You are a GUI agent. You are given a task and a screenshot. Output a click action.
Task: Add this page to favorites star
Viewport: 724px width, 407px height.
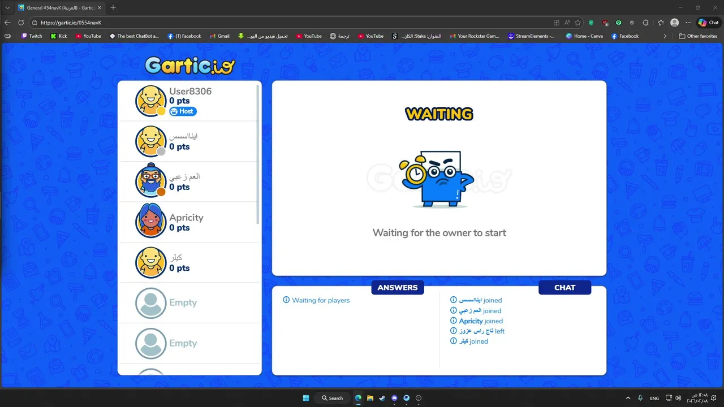[578, 23]
